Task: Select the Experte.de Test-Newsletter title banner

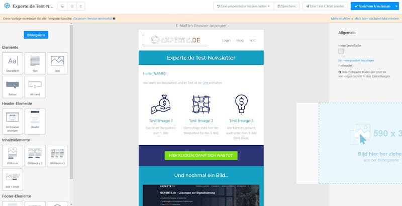Action: click(201, 58)
